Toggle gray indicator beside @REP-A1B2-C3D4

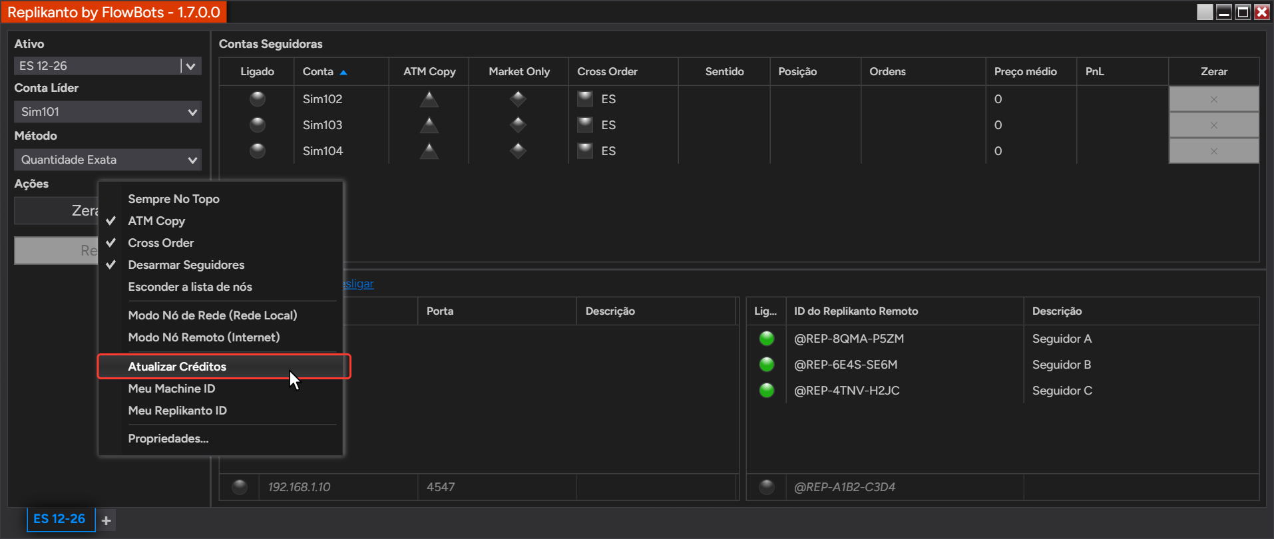767,487
